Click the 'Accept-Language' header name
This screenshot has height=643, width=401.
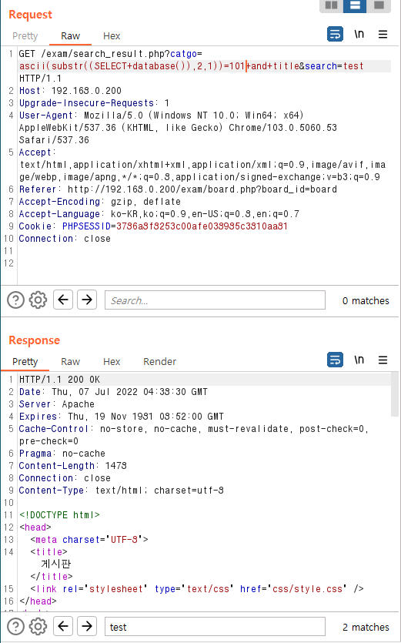click(x=59, y=213)
